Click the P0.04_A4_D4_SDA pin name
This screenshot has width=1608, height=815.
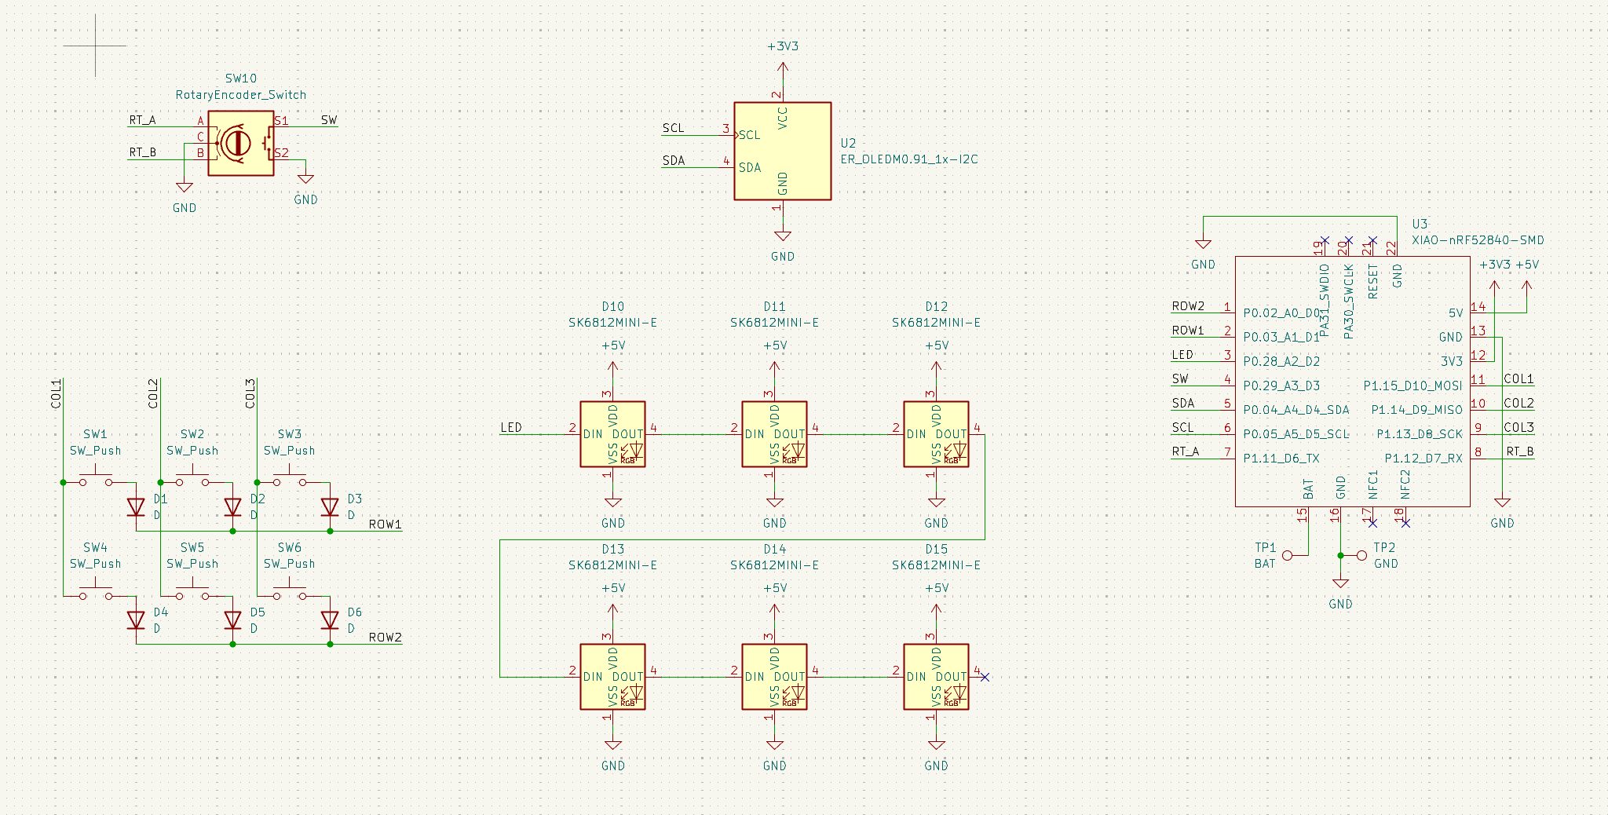click(1296, 410)
